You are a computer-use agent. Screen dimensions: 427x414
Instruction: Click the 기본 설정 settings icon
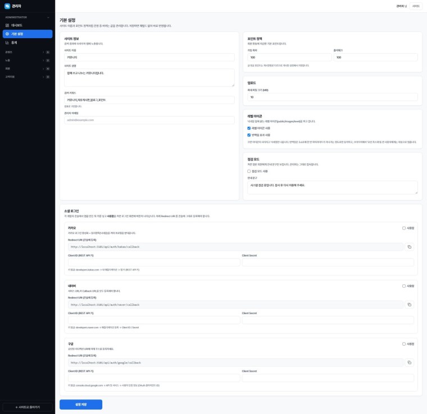[7, 34]
